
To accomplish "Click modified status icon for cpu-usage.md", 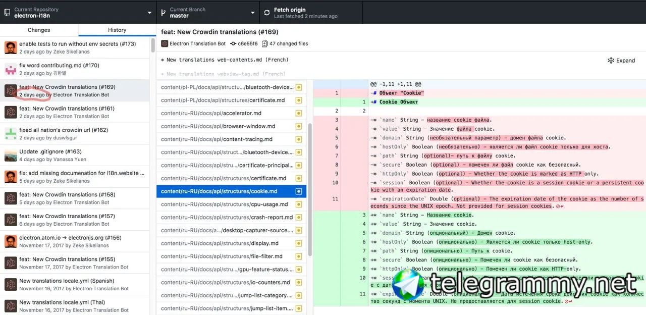I will (x=299, y=204).
